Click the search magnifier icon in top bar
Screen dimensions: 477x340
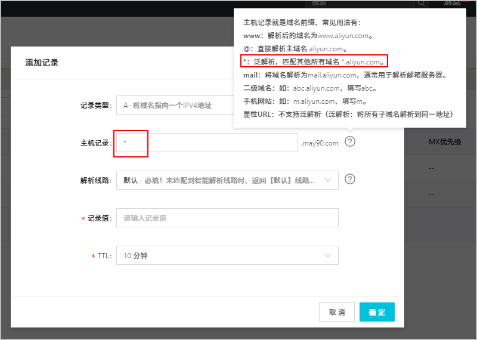[x=422, y=3]
